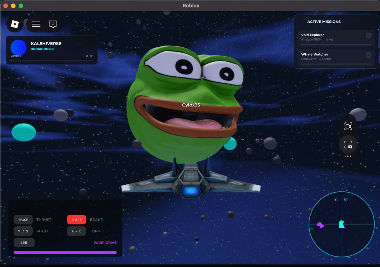Click the cyan ship marker on radar
The width and height of the screenshot is (380, 267).
[x=341, y=224]
